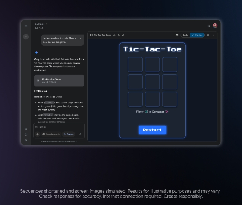Click the redo arrow in canvas toolbar

pos(123,35)
